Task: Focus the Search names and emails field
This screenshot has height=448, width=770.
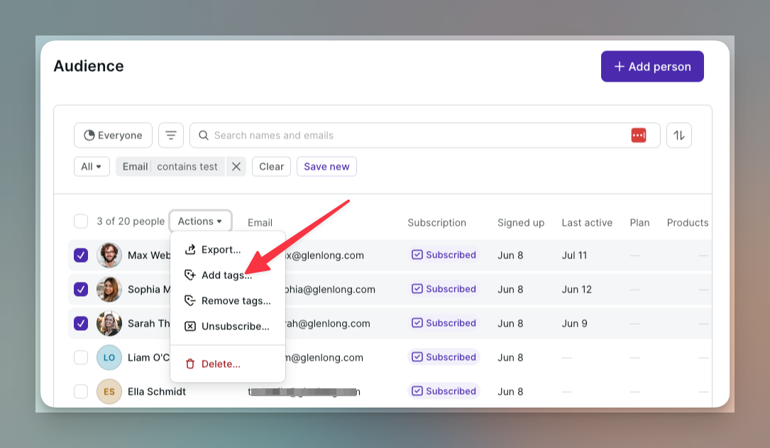Action: click(x=412, y=135)
